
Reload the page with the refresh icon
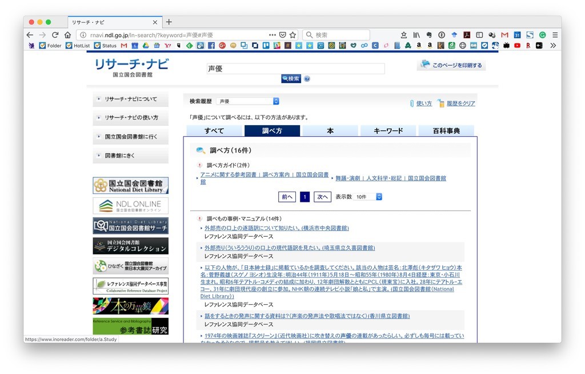pos(55,35)
